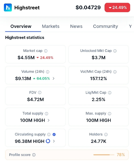The image size is (134, 164).
Task: Open the Holders info icon
Action: pos(106,135)
